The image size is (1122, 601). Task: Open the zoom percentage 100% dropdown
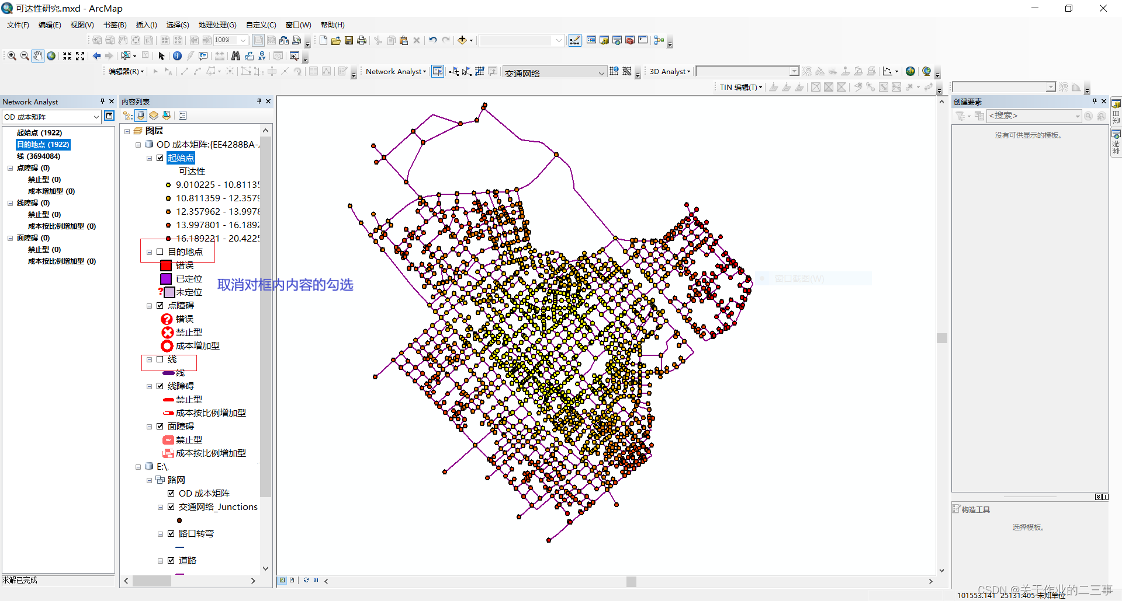[243, 40]
